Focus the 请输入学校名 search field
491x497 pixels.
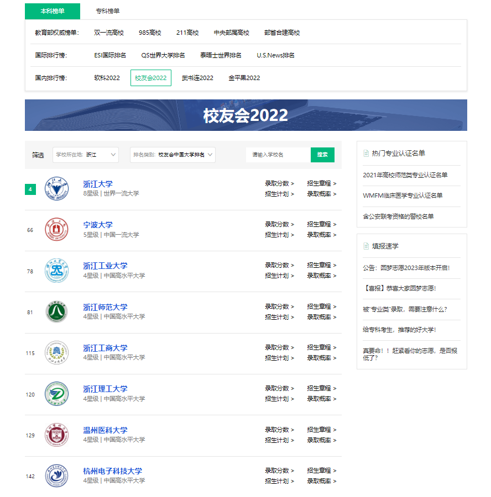coord(278,155)
